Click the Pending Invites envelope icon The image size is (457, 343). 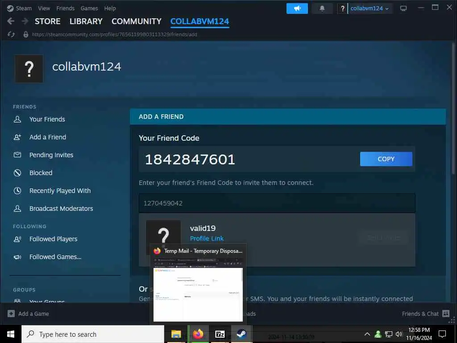tap(17, 155)
